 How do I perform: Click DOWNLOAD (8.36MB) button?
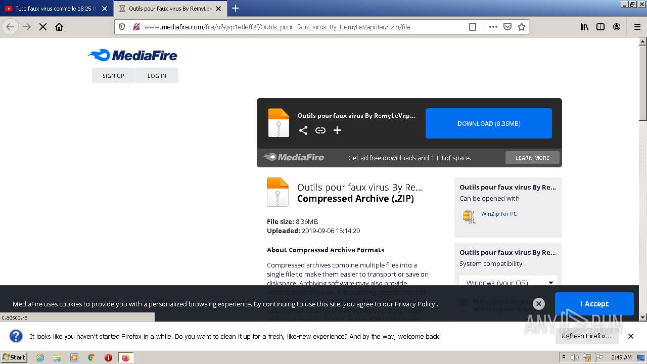pos(489,123)
